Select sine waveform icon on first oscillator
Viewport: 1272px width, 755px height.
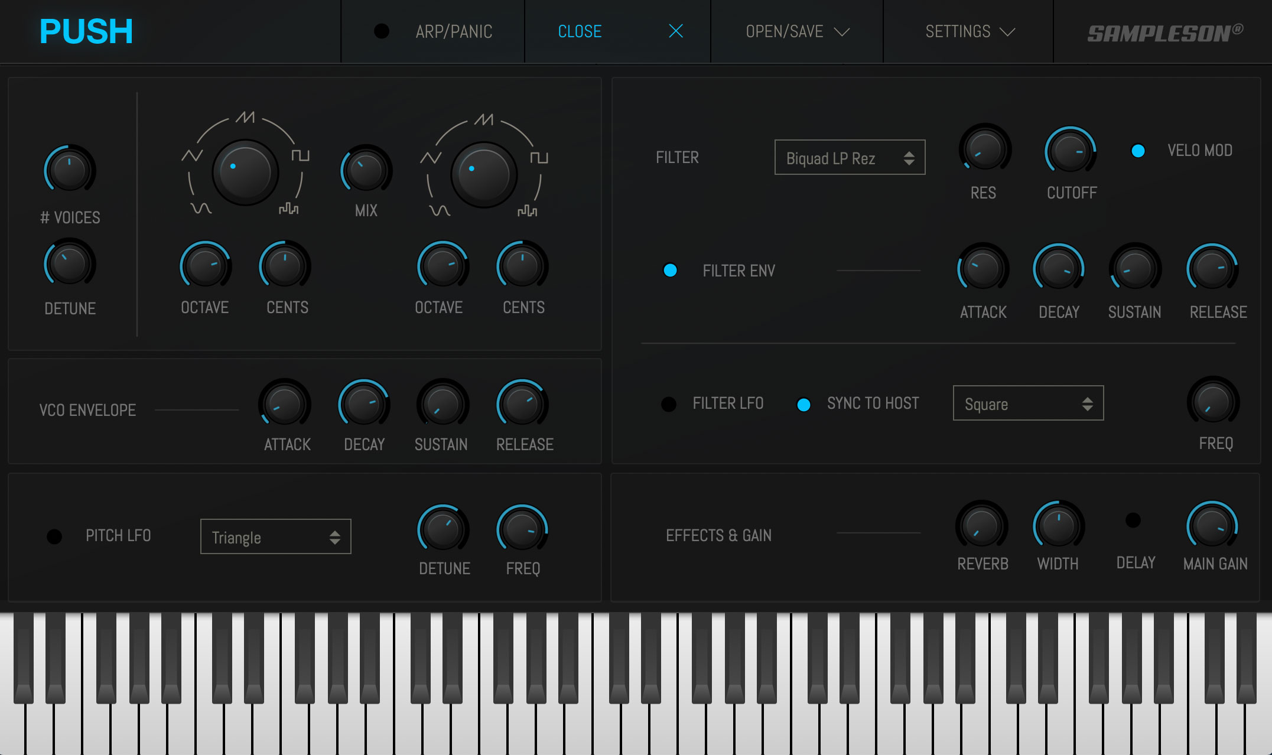(x=201, y=209)
